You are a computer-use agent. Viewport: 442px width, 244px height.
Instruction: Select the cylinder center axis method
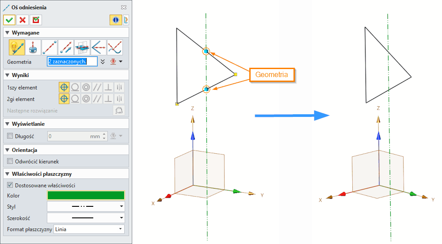click(33, 47)
